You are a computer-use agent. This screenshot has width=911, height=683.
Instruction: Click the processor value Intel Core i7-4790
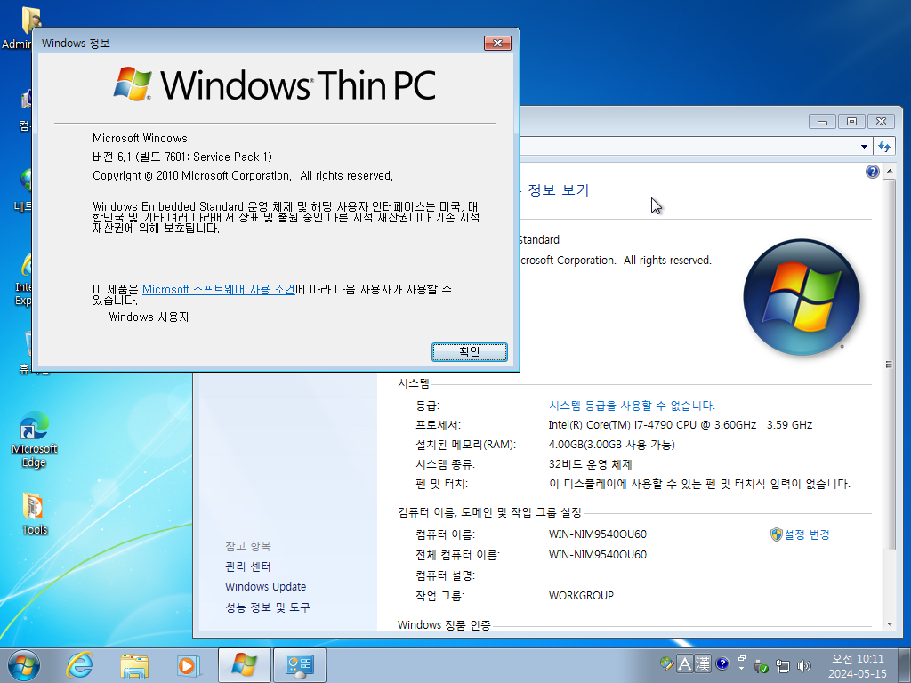click(x=681, y=424)
